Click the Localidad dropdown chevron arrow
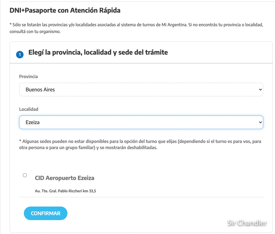This screenshot has width=275, height=234. point(260,122)
